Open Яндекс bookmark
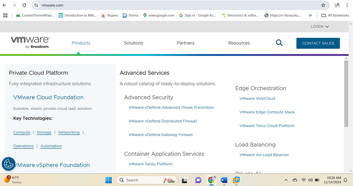This screenshot has height=186, width=353. tap(110, 15)
